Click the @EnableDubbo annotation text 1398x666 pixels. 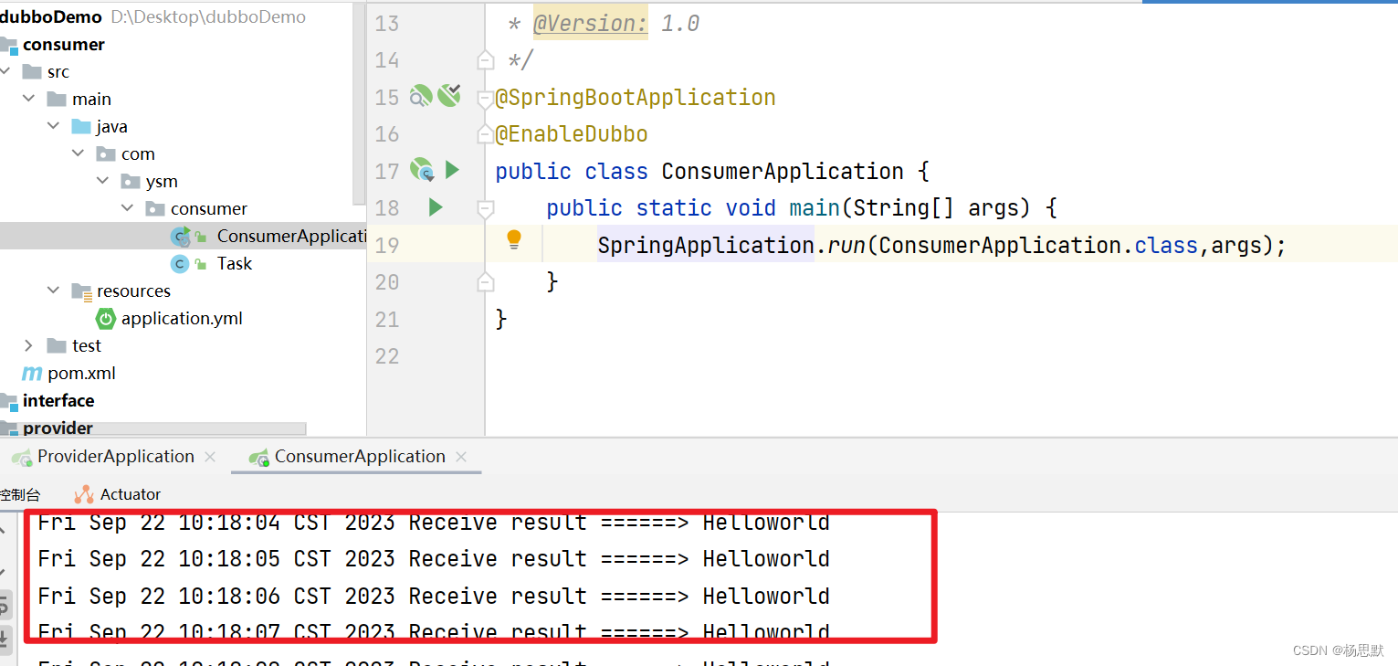click(572, 134)
